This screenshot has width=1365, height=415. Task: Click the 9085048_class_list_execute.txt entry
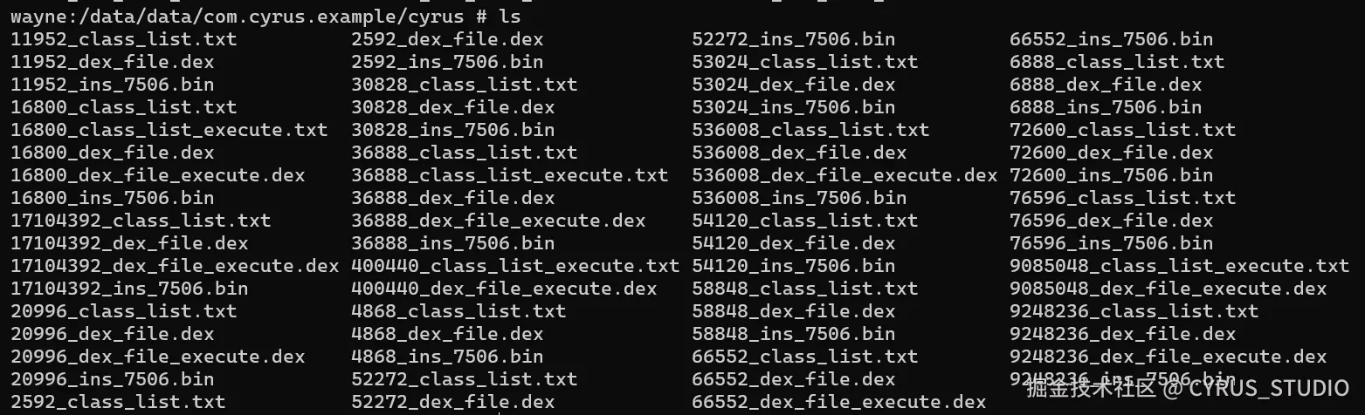(x=1179, y=266)
